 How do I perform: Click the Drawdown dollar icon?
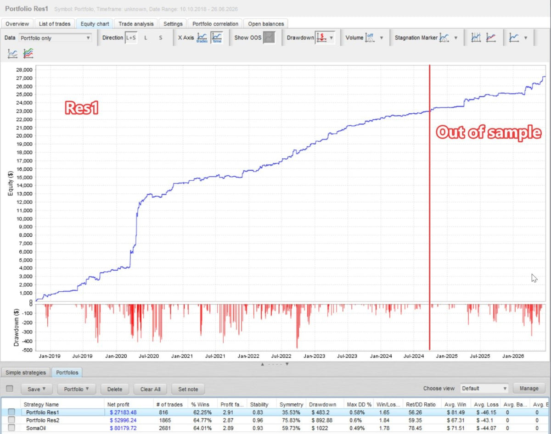321,38
